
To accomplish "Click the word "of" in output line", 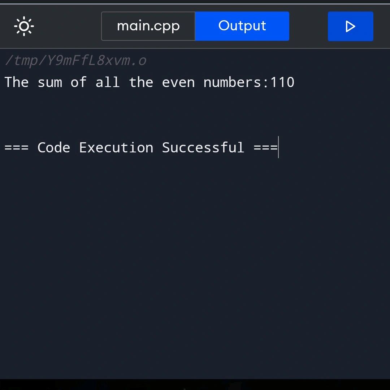I will click(x=79, y=82).
